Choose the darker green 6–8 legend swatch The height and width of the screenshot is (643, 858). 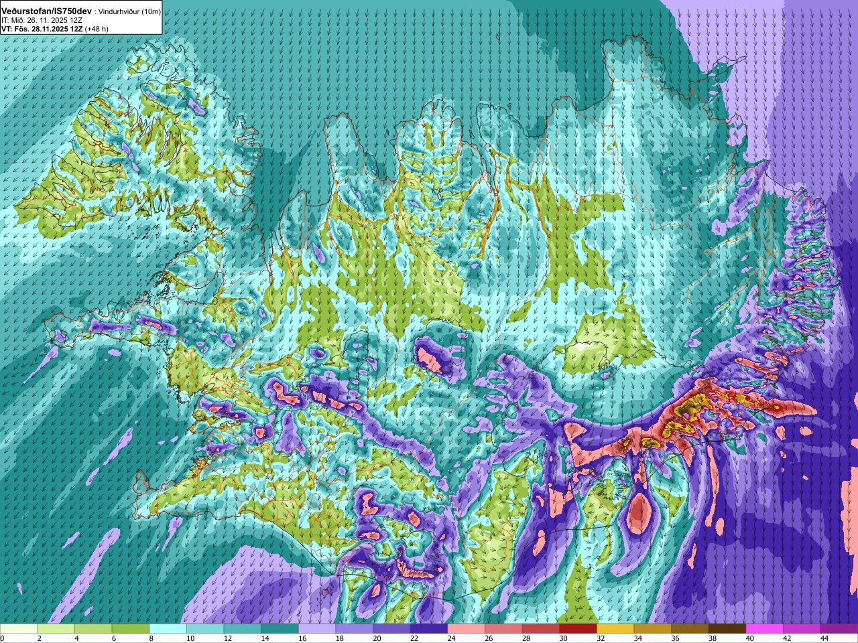click(x=131, y=629)
